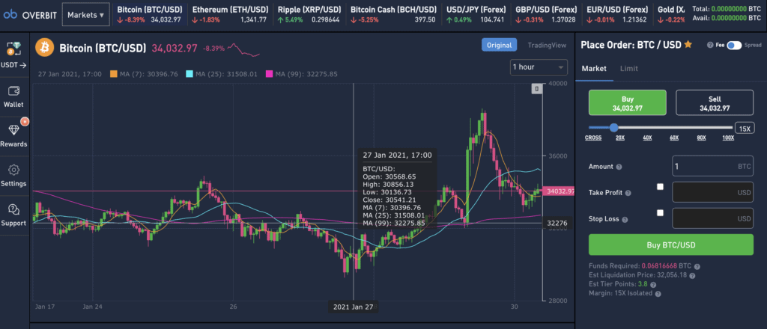Select GBP/USD (Forex) in ticker bar
This screenshot has width=767, height=329.
[x=545, y=15]
